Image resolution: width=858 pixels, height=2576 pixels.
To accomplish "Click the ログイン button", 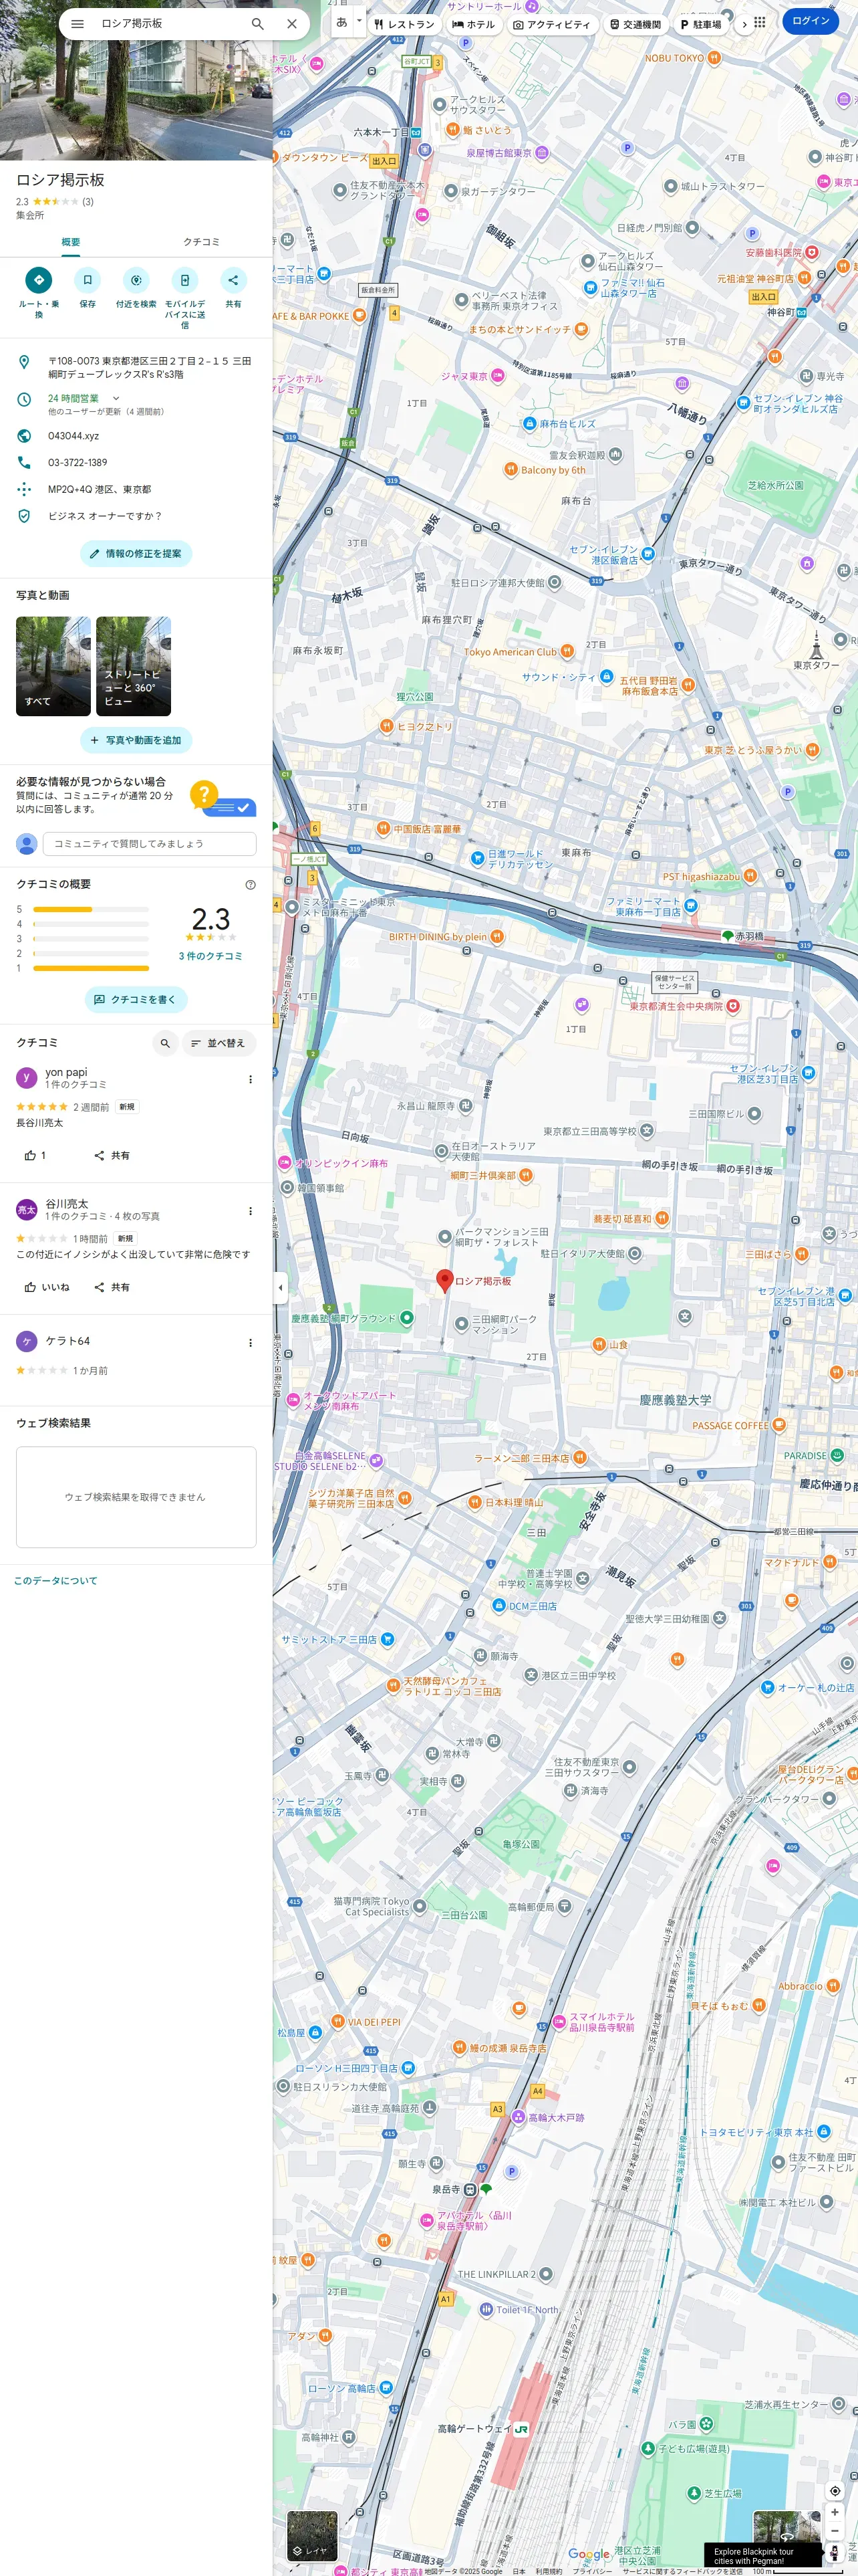I will pos(809,21).
